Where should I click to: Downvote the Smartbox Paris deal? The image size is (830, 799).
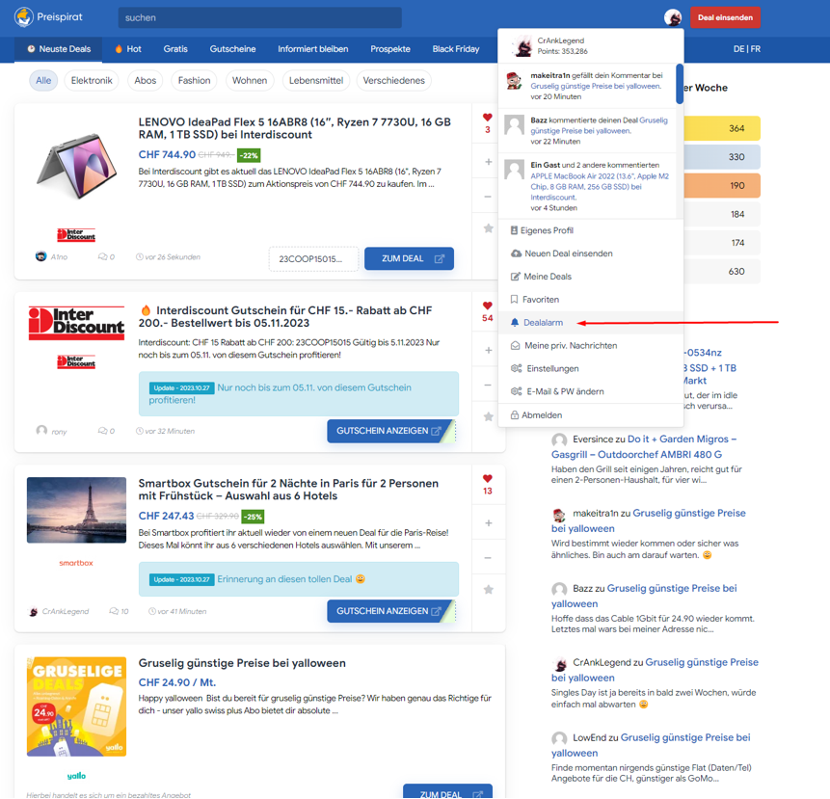[488, 558]
